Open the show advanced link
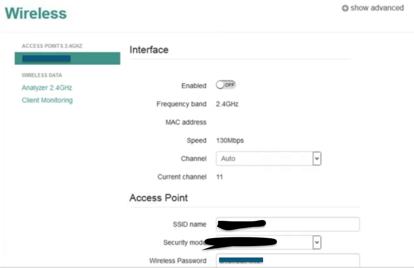Screen dimensions: 414x268 pyautogui.click(x=377, y=8)
